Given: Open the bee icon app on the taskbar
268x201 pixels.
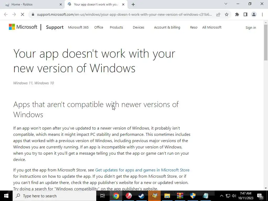Looking at the screenshot, I should [154, 196].
